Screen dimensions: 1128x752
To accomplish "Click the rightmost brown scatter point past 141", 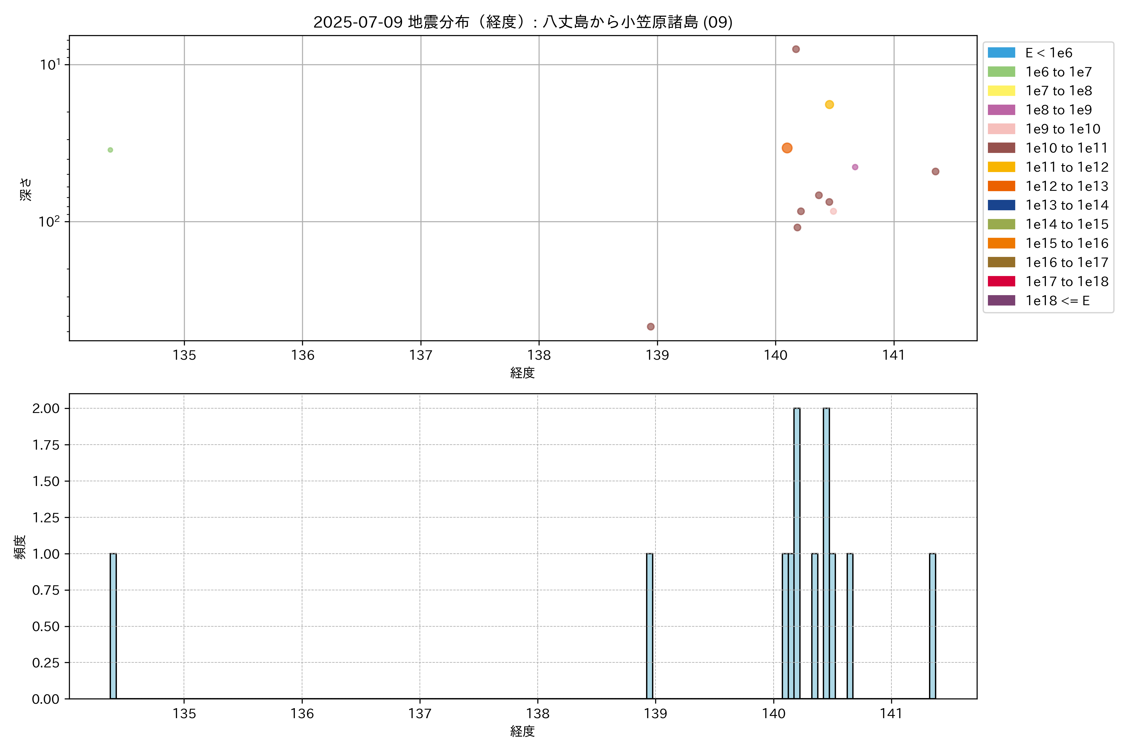I will tap(935, 172).
